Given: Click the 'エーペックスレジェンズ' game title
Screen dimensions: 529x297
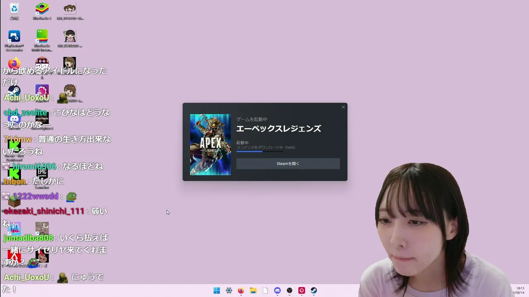Looking at the screenshot, I should [279, 129].
